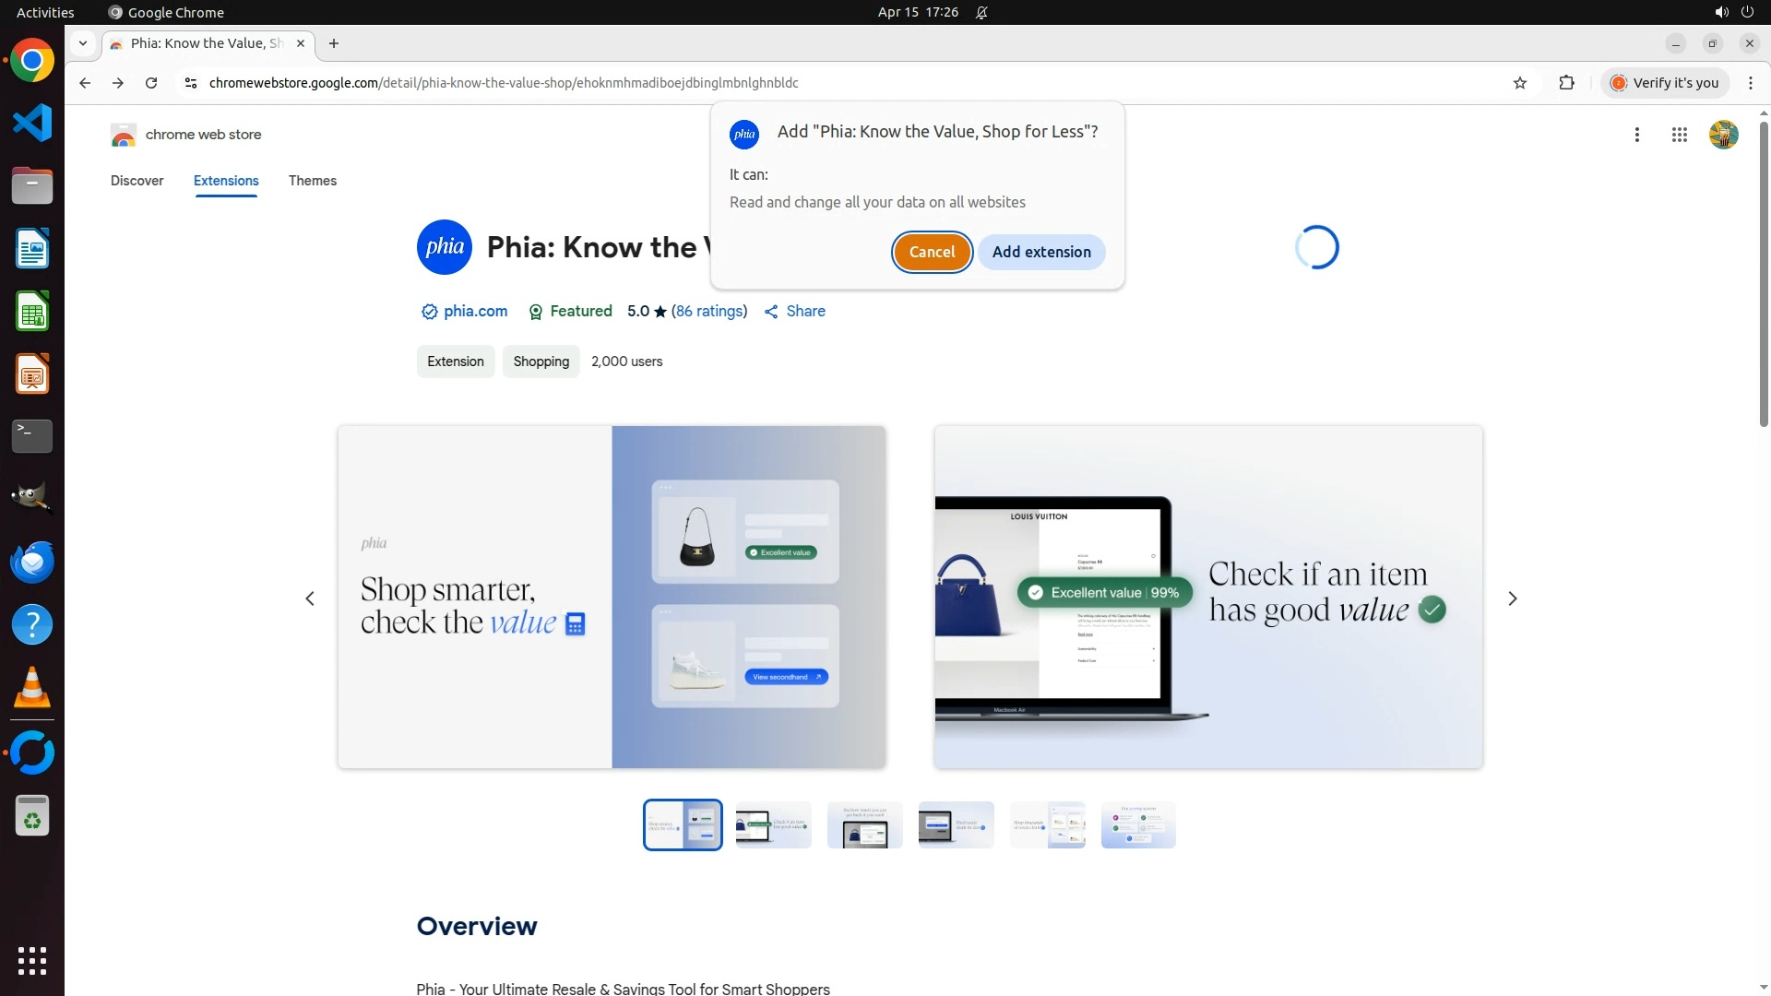Open the 86 ratings link
This screenshot has height=996, width=1771.
[x=709, y=312]
